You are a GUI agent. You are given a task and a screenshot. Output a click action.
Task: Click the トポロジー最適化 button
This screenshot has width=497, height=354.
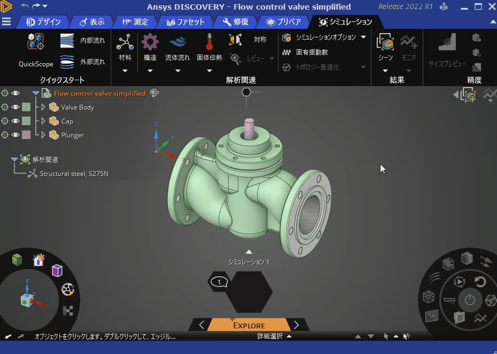(310, 67)
